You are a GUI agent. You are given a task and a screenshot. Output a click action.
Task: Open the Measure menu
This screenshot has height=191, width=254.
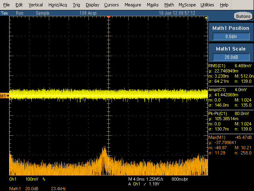pos(133,5)
